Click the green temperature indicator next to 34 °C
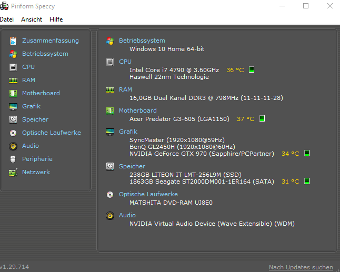This screenshot has width=340, height=272. pos(307,153)
